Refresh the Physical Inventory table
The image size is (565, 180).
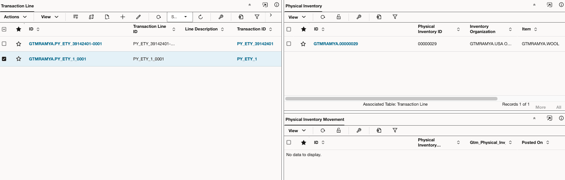point(323,17)
